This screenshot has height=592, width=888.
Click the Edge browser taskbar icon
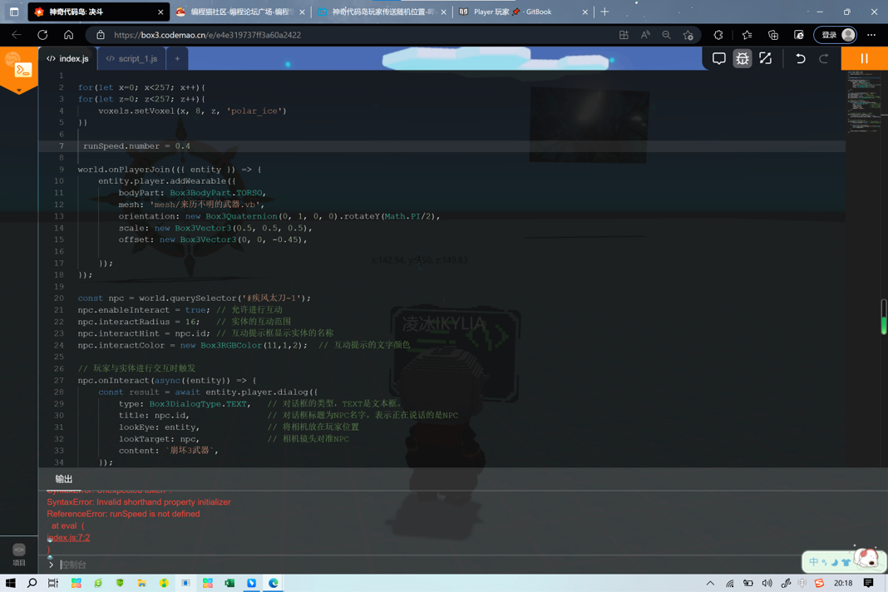pos(274,583)
